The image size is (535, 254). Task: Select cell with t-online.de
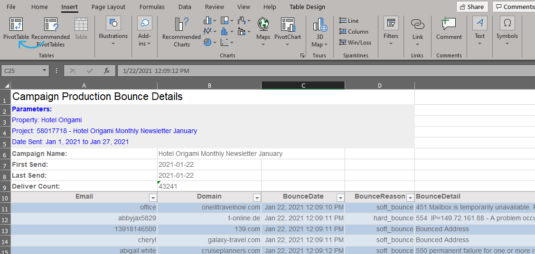point(209,218)
